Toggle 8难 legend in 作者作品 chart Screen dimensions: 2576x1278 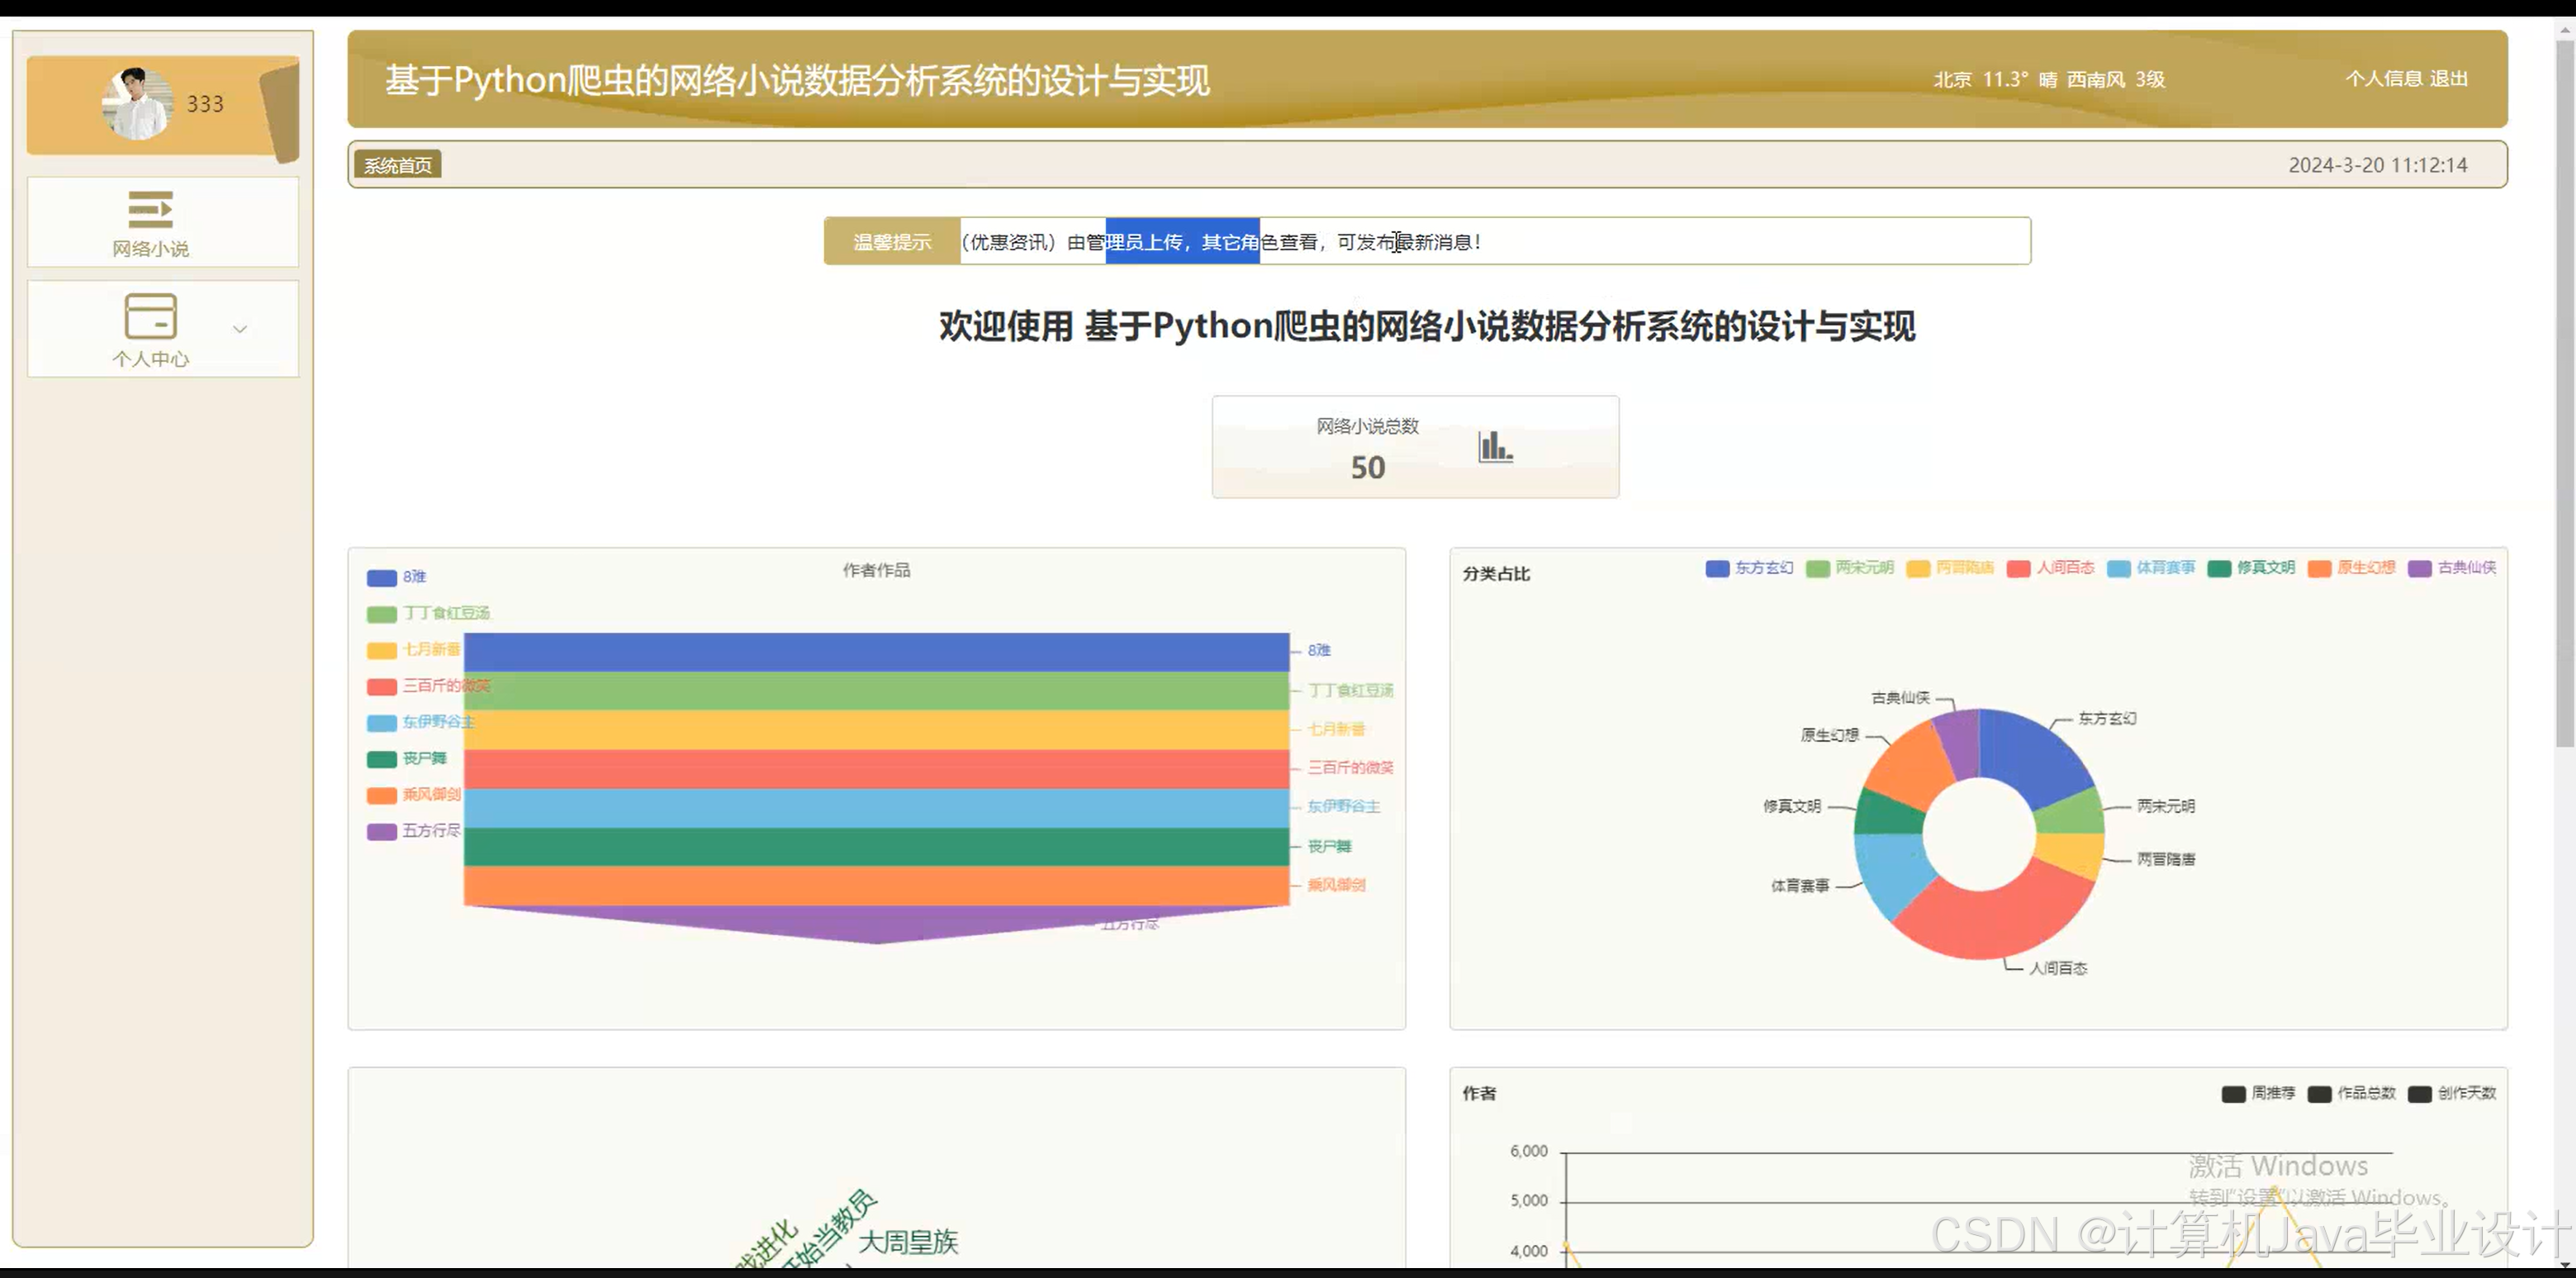(x=397, y=577)
